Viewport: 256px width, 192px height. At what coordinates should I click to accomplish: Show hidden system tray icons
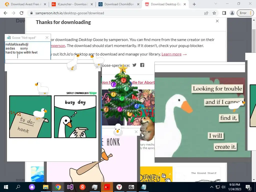211,187
